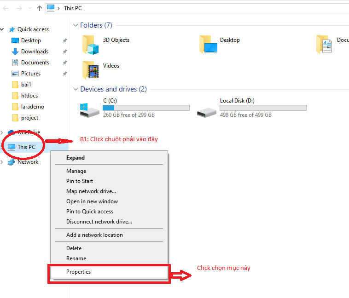Select the 3D Objects folder icon
The width and height of the screenshot is (349, 298).
[x=90, y=45]
